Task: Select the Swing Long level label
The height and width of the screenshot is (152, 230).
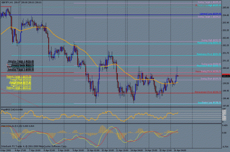Action: coord(211,64)
